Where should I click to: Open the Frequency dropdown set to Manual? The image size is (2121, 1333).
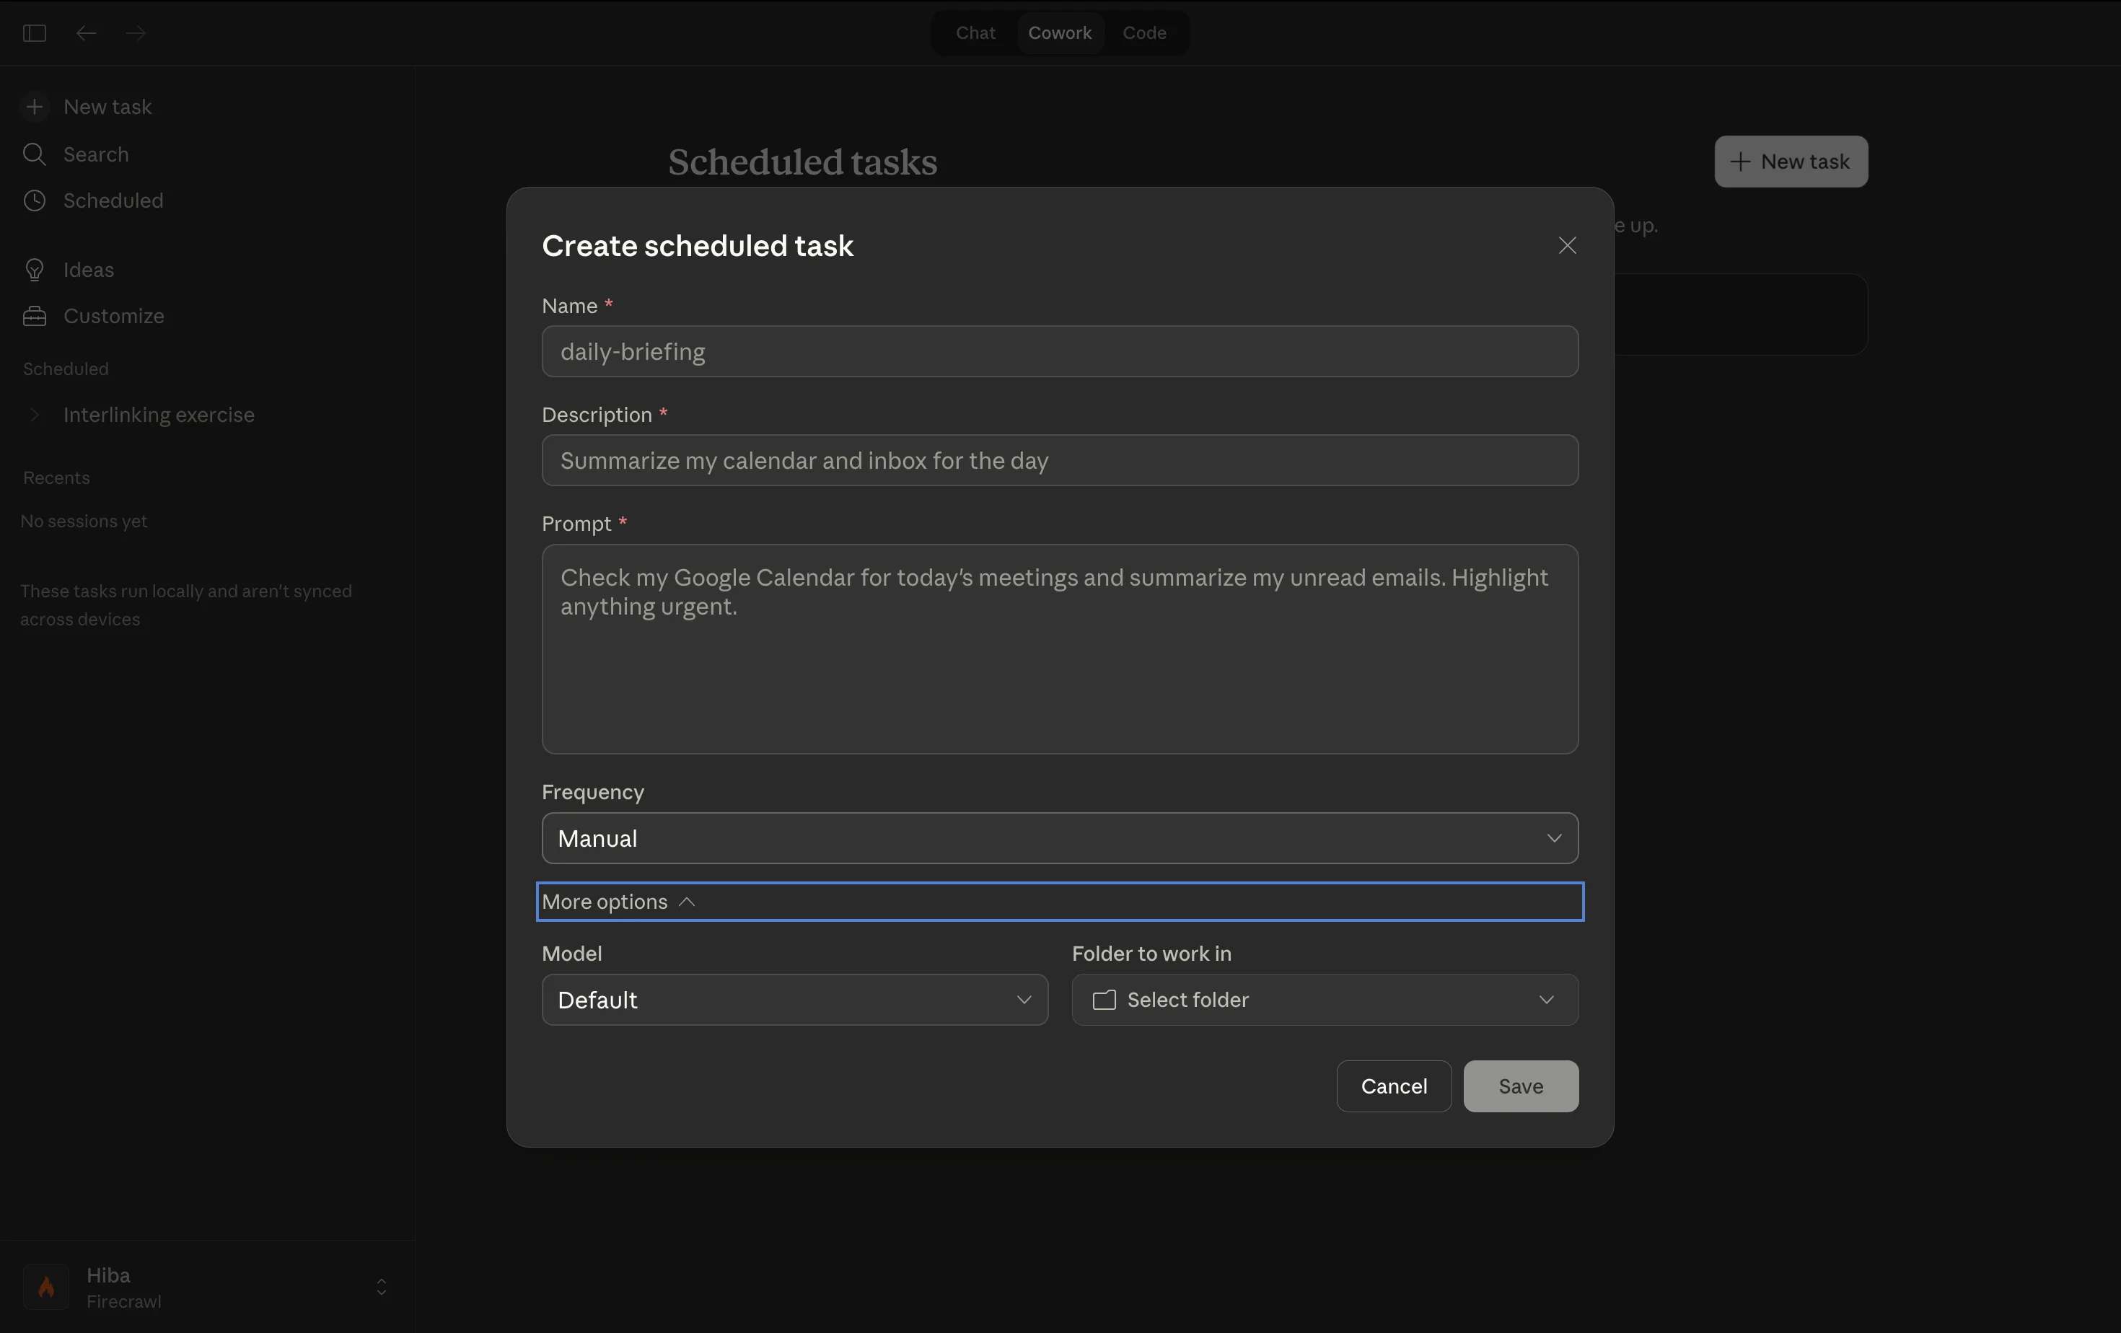1059,838
